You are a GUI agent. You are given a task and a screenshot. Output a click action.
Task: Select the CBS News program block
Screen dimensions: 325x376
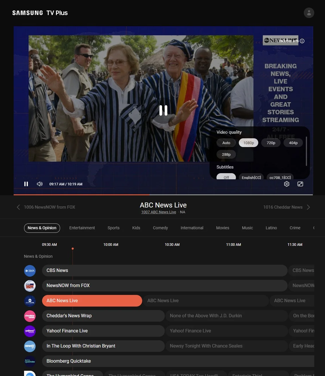point(165,271)
